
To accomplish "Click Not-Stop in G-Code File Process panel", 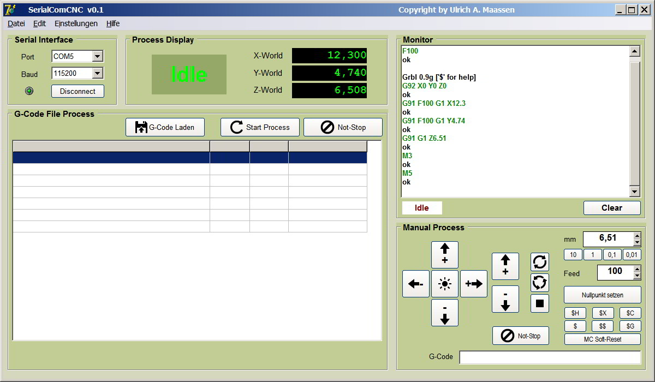I will 343,127.
